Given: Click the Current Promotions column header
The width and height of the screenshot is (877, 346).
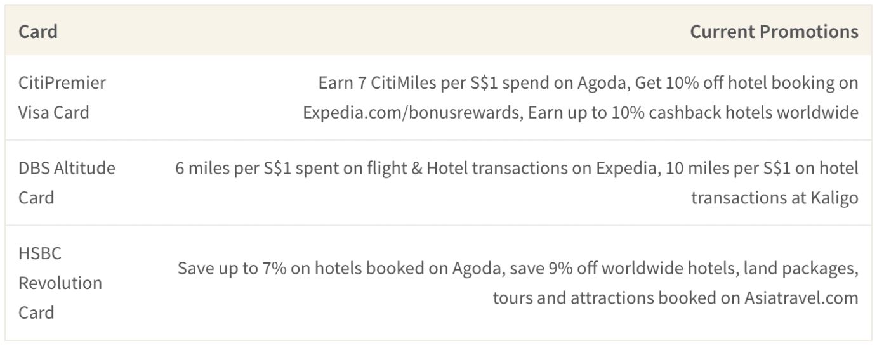Looking at the screenshot, I should 774,32.
